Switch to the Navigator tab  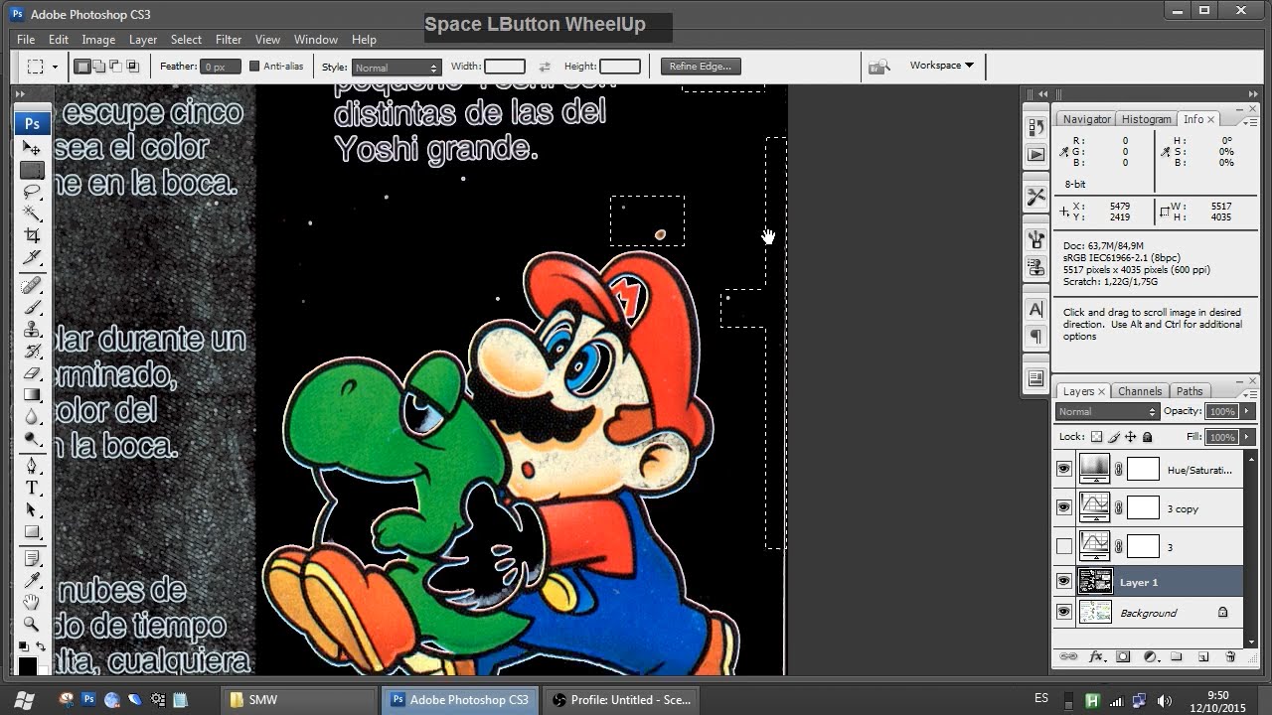point(1086,119)
